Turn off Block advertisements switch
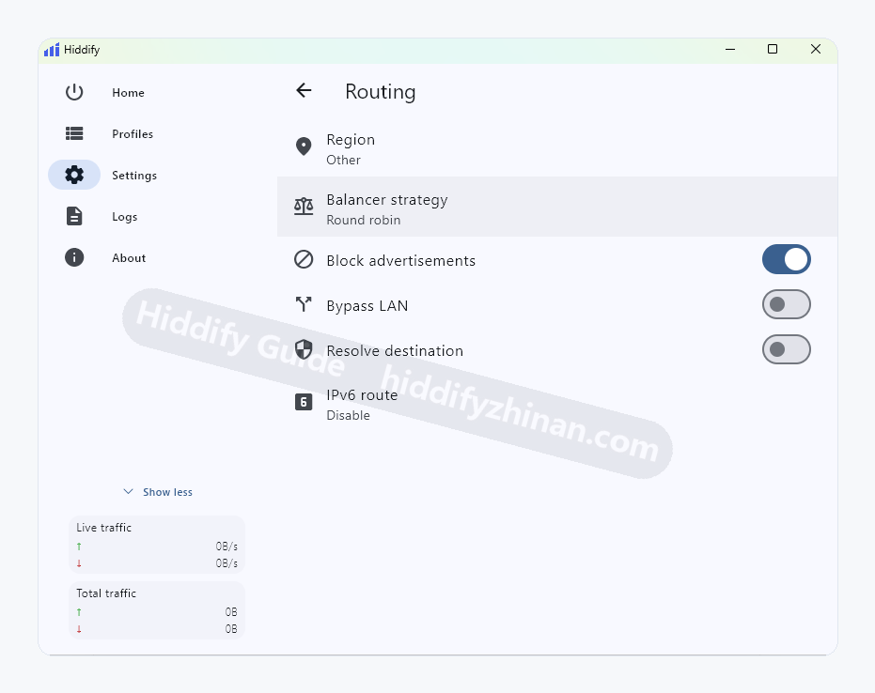 787,259
